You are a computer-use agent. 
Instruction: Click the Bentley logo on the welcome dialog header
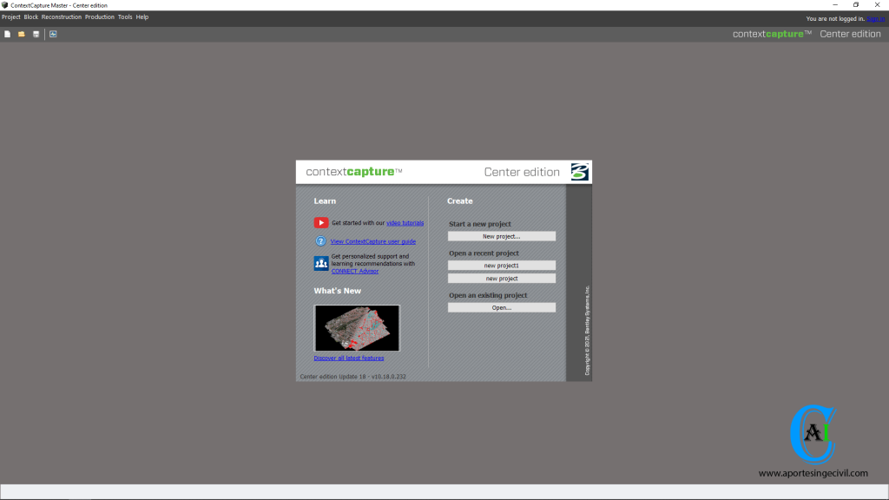(x=582, y=171)
